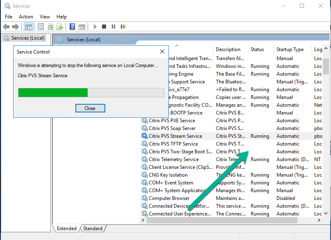Select the CNG Key Isolation service name
The height and width of the screenshot is (240, 331).
(x=168, y=175)
